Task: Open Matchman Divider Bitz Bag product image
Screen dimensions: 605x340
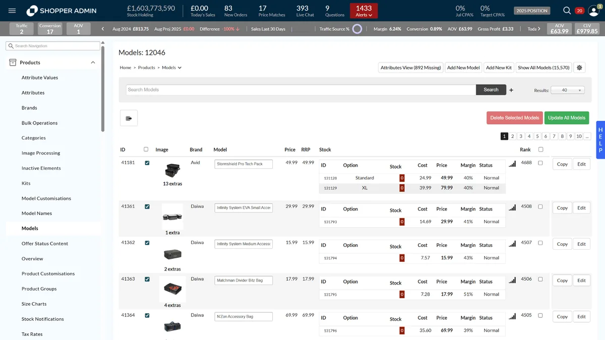Action: click(x=172, y=289)
